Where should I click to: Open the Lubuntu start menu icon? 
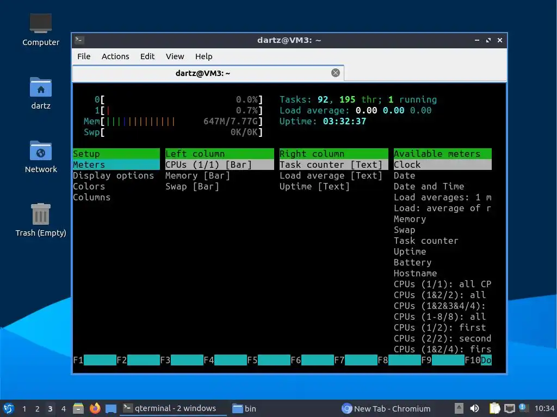click(9, 408)
